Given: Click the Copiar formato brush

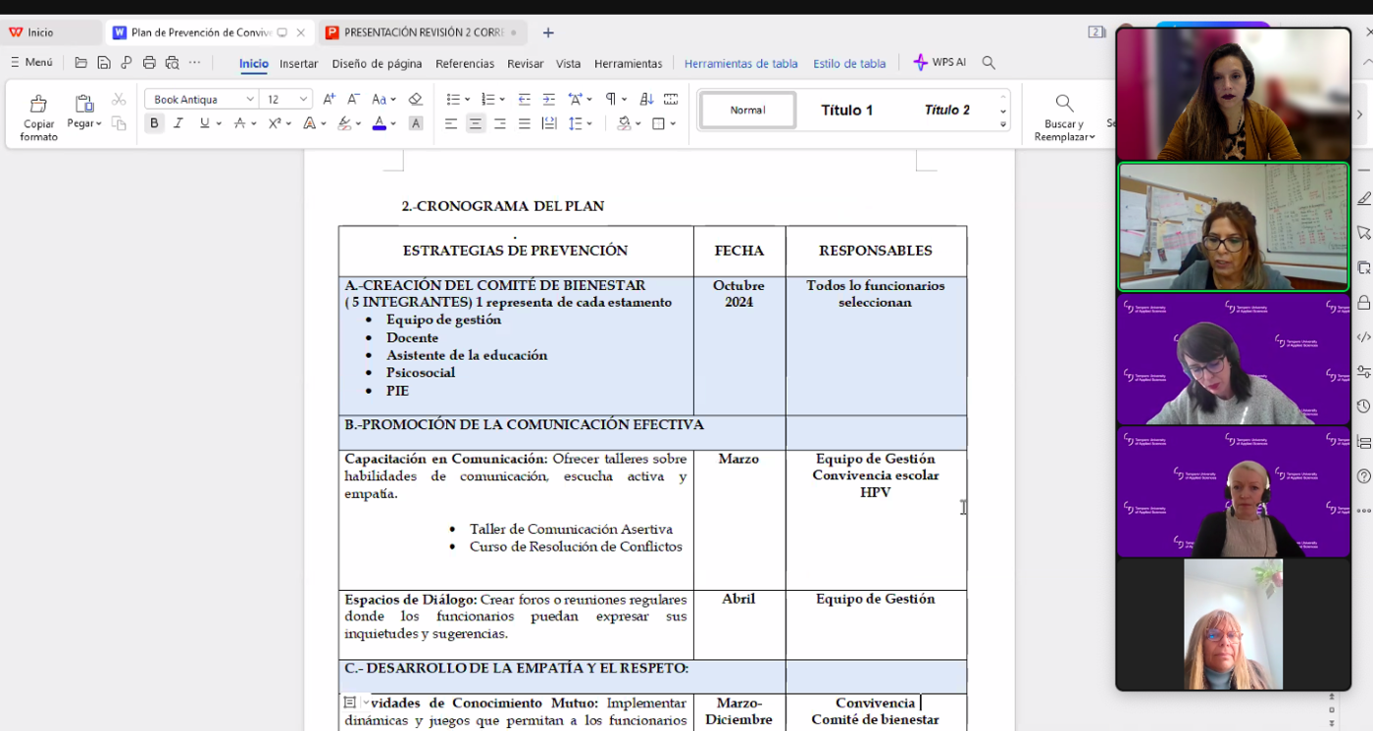Looking at the screenshot, I should [x=38, y=104].
